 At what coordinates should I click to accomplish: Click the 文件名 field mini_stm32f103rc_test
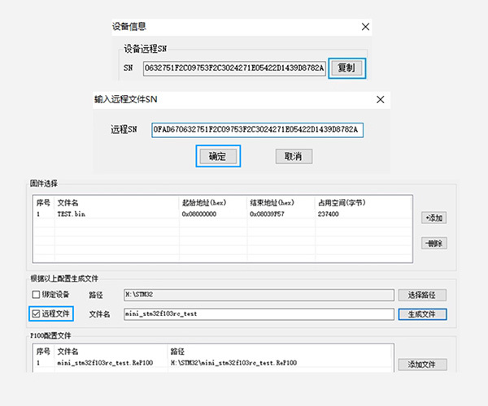257,313
